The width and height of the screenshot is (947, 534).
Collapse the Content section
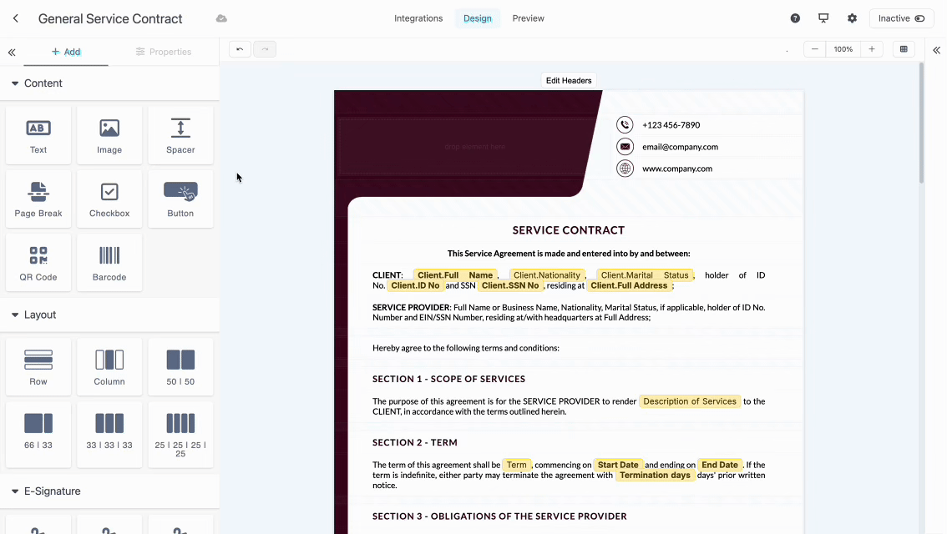click(x=15, y=83)
